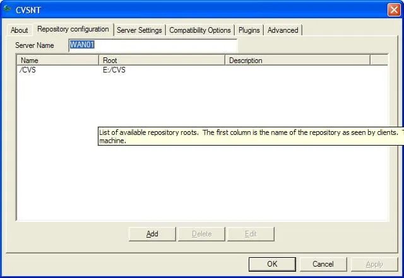Screen dimensions: 404x278
Task: Select the Repository configuration tab
Action: click(x=73, y=29)
